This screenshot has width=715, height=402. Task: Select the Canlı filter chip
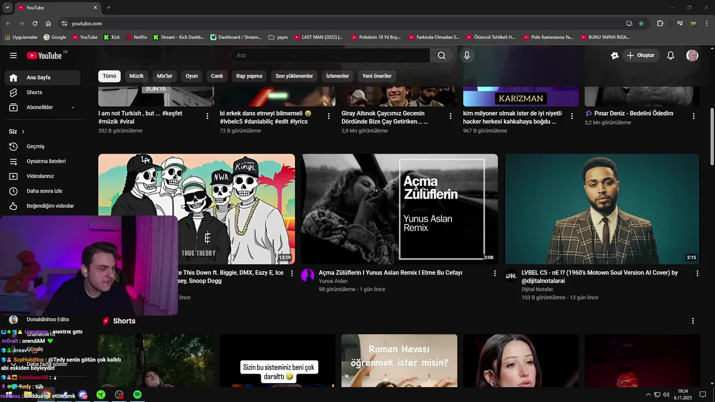(217, 76)
